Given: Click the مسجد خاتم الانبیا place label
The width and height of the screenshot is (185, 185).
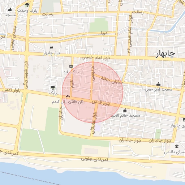Looking at the screenshot, I should [125, 116].
